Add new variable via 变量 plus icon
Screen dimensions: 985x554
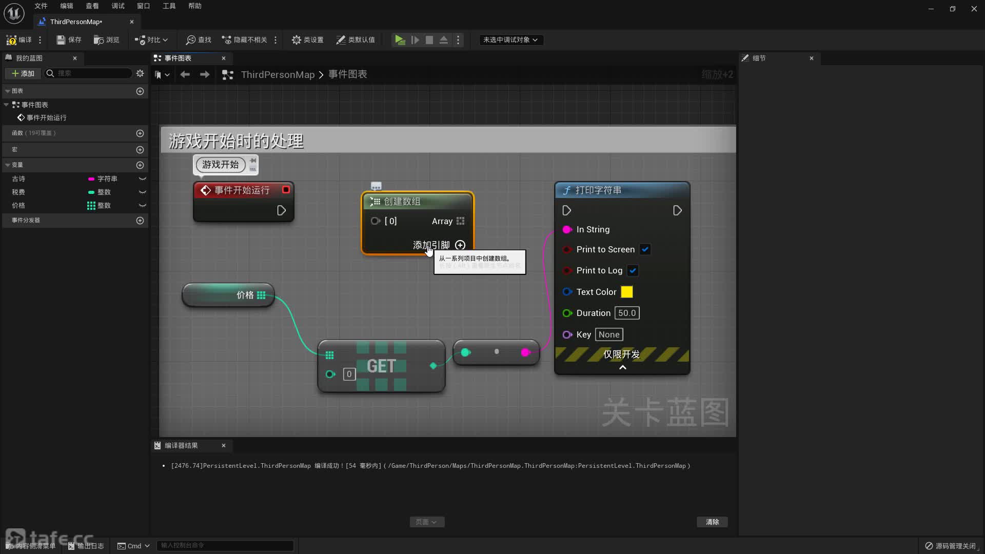point(140,165)
